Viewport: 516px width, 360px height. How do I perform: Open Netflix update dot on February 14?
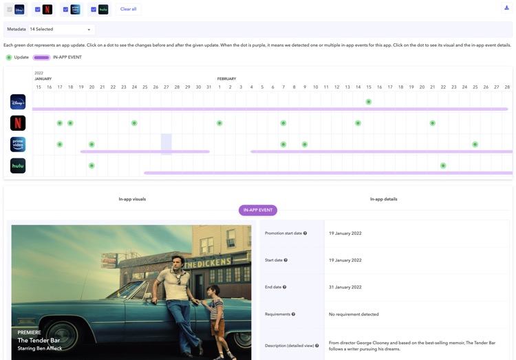[x=358, y=123]
